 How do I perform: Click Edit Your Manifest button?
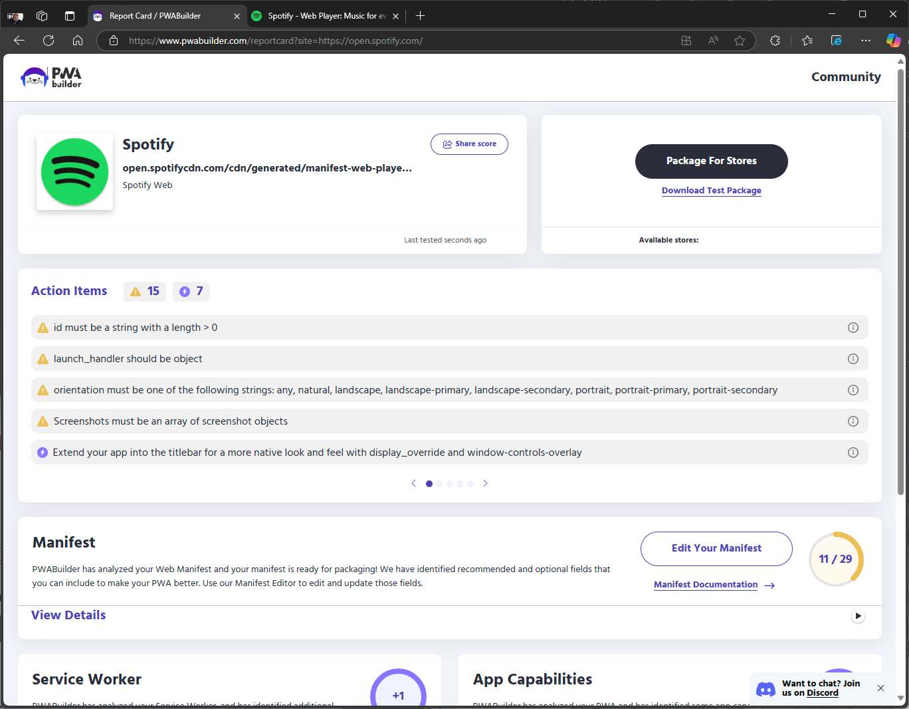point(716,549)
